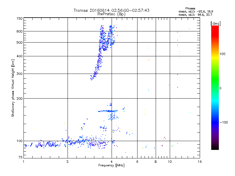Click the plot title 'Tromsø 20160614 02:56:00-02:57:43'

click(x=112, y=10)
